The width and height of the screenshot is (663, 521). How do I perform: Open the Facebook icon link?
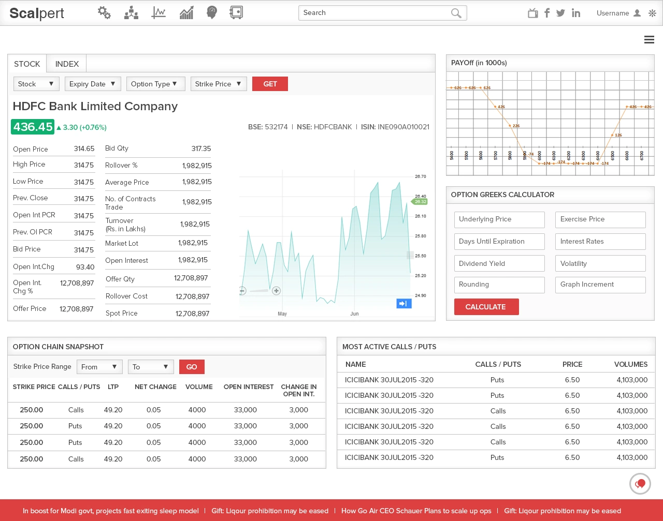[x=547, y=13]
